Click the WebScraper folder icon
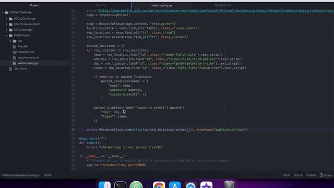The width and height of the screenshot is (334, 188). 10,36
